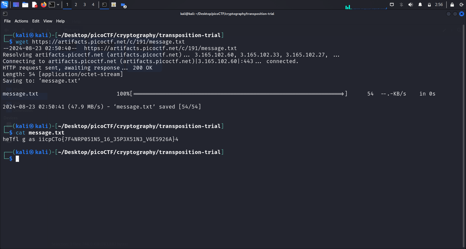The width and height of the screenshot is (466, 249).
Task: Click the show desktop panel icon
Action: coord(16,5)
